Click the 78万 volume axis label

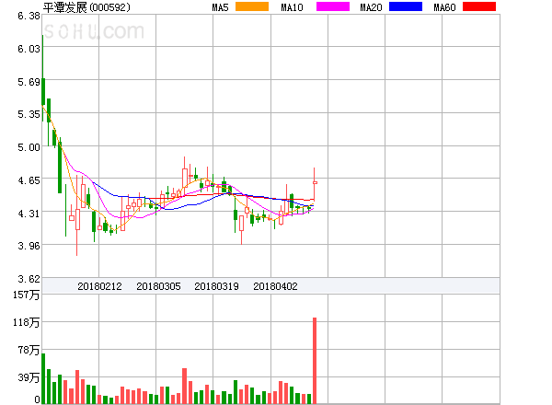(x=29, y=350)
